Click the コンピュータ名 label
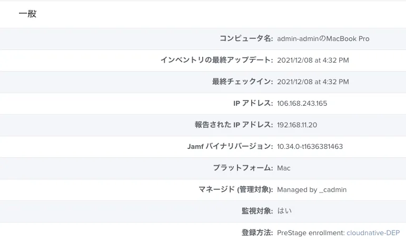Viewport: 406px width, 242px height. (246, 38)
